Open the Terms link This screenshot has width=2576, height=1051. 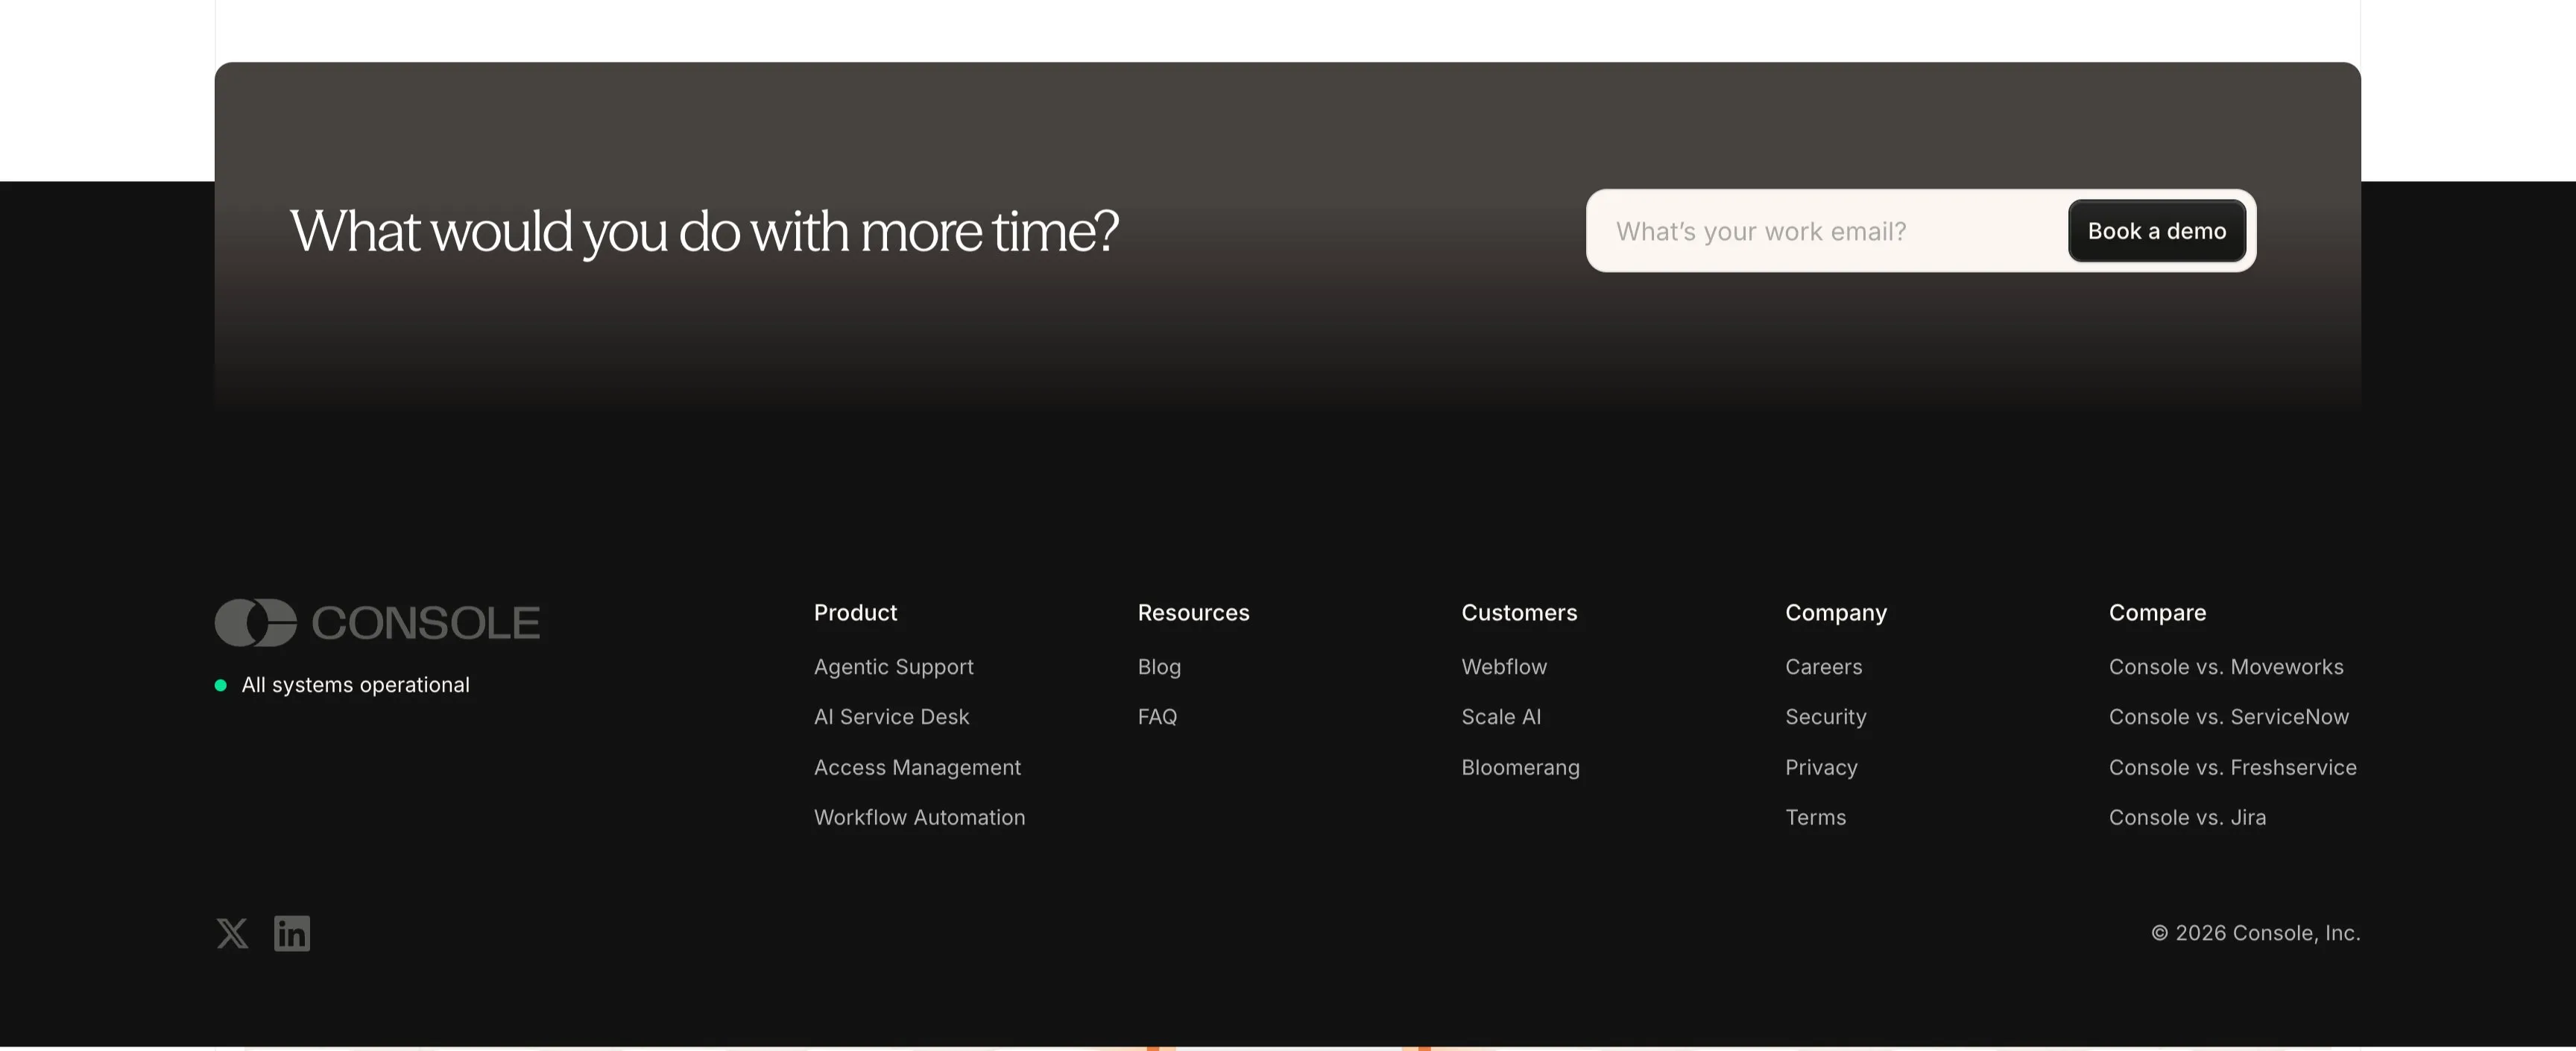1815,817
